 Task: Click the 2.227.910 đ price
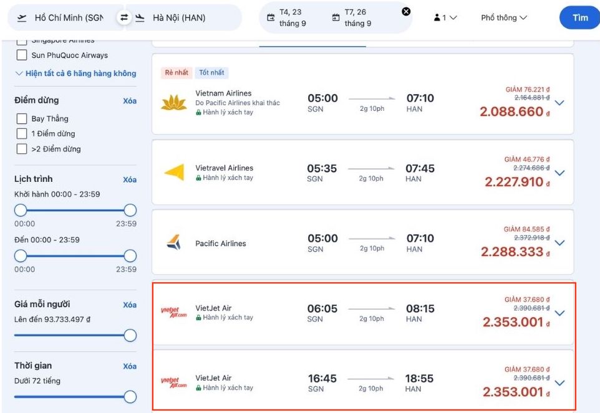(x=517, y=182)
